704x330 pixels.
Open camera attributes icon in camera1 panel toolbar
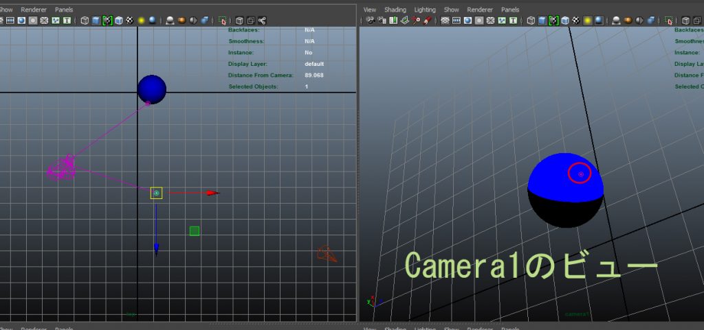pyautogui.click(x=382, y=21)
